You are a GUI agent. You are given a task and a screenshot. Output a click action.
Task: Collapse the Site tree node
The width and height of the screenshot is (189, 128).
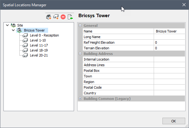coord(7,25)
